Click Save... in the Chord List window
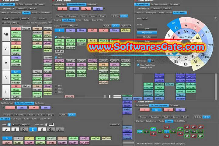 [40, 115]
